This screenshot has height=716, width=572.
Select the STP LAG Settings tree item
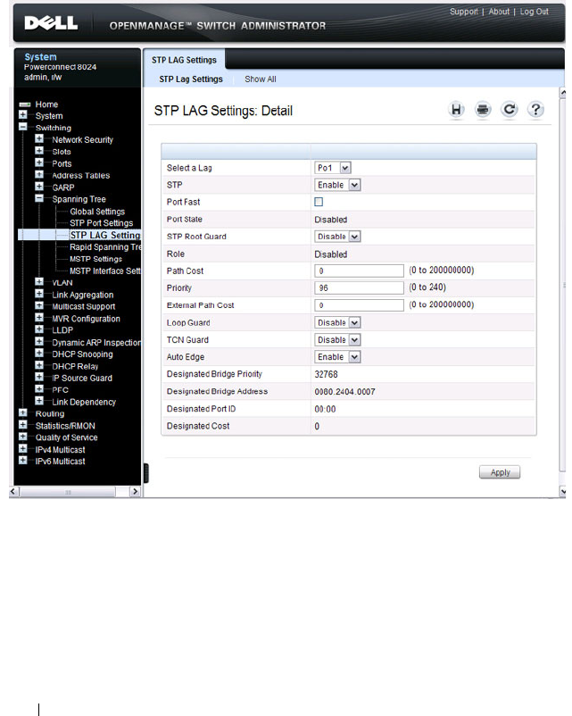tap(105, 235)
